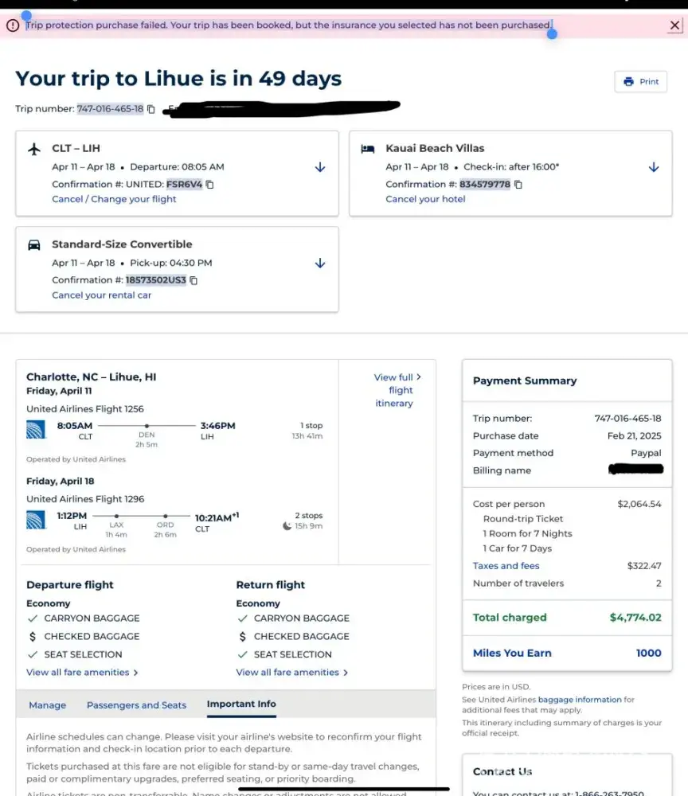
Task: Open View full flight itinerary link
Action: click(396, 390)
